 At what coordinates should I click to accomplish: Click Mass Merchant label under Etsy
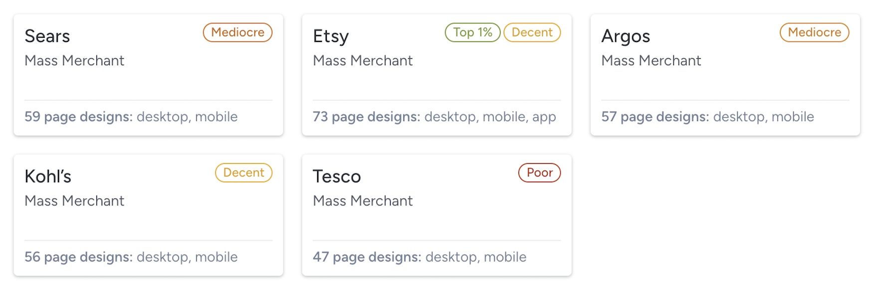point(363,61)
